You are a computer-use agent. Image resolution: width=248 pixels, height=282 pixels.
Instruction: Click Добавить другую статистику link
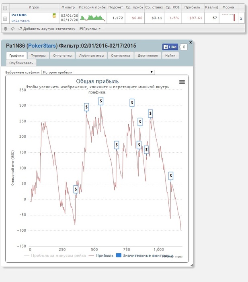coord(47,29)
